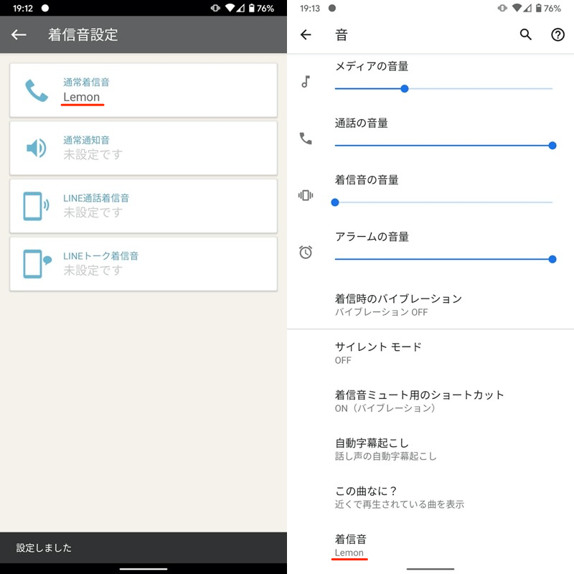Open search in 音 settings
574x574 pixels.
click(x=526, y=34)
